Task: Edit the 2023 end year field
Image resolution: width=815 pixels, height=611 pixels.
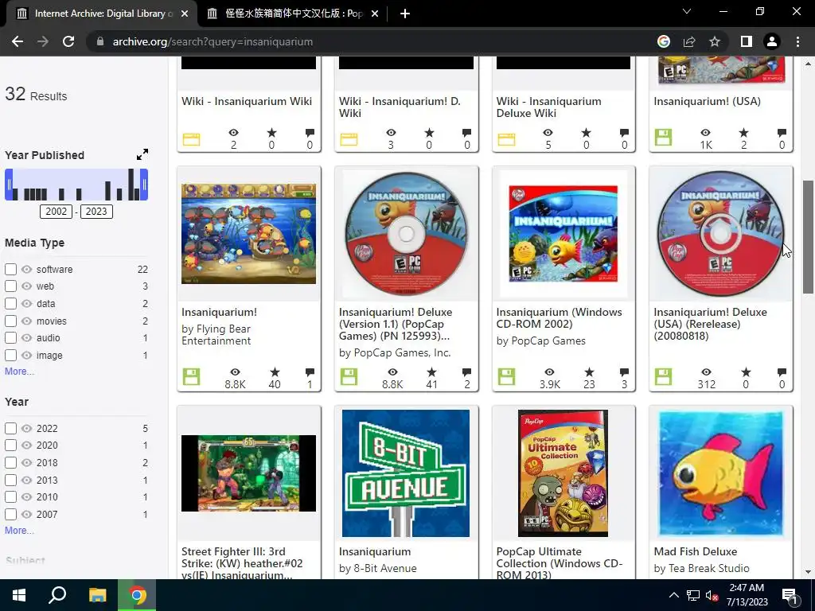Action: (x=96, y=212)
